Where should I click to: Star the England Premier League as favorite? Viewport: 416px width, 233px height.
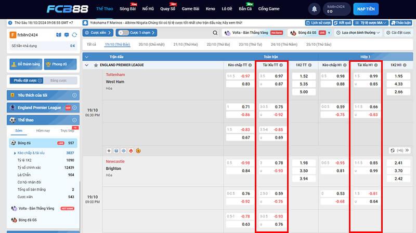96,66
